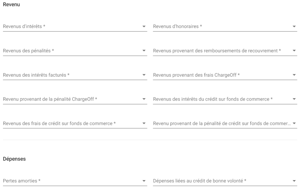Click arrow for Revenu provenant de la pénalité de crédit
Image resolution: width=305 pixels, height=190 pixels.
[x=294, y=123]
